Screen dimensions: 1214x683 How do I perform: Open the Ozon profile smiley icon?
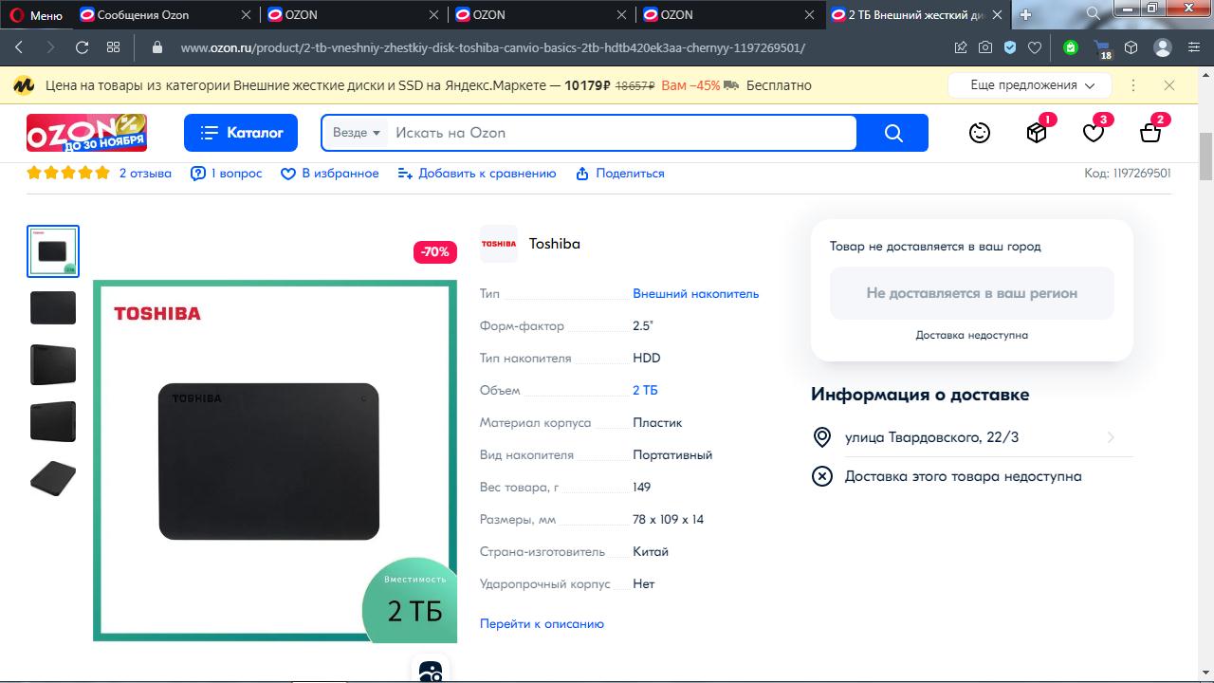[980, 133]
